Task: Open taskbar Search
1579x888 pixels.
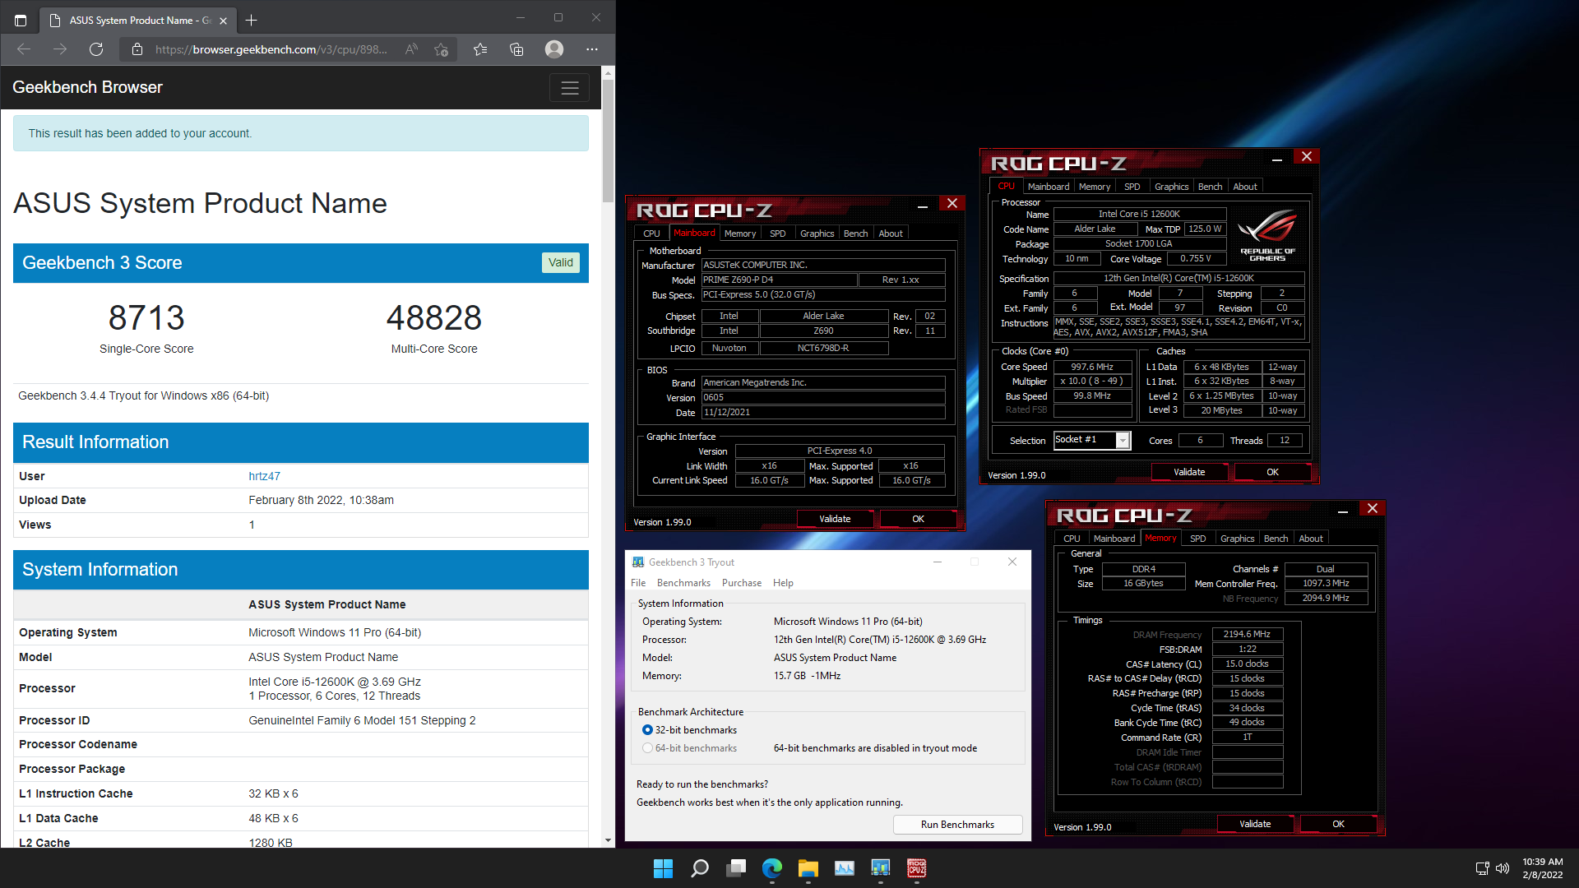Action: click(699, 868)
